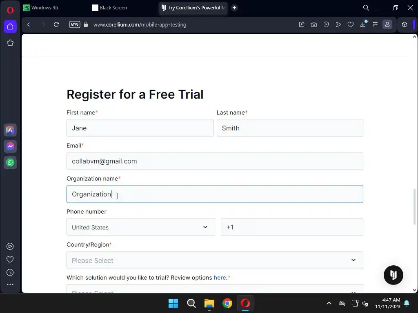Open the heart icon in the sidebar
The width and height of the screenshot is (418, 313).
pos(10,260)
